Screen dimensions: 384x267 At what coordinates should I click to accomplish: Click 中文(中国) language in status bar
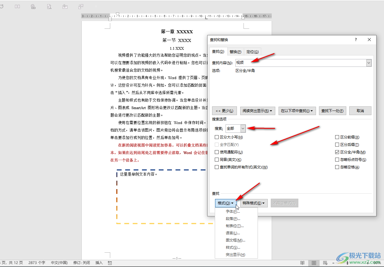tap(59, 263)
